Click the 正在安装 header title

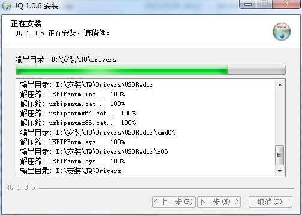pyautogui.click(x=26, y=23)
